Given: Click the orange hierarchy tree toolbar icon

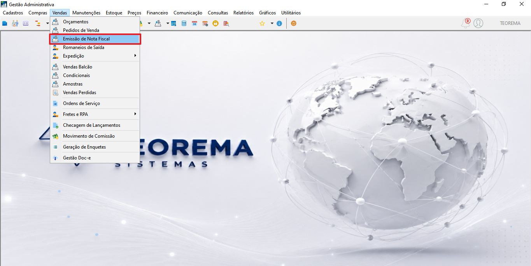Looking at the screenshot, I should pos(38,24).
